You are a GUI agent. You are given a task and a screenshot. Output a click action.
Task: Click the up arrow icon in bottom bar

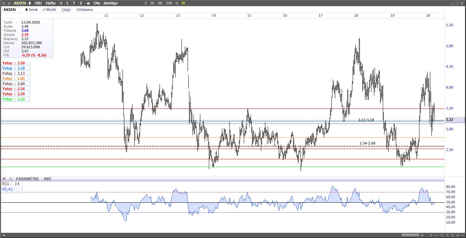pyautogui.click(x=448, y=235)
